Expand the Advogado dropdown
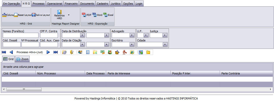The image size is (274, 101). pyautogui.click(x=132, y=35)
